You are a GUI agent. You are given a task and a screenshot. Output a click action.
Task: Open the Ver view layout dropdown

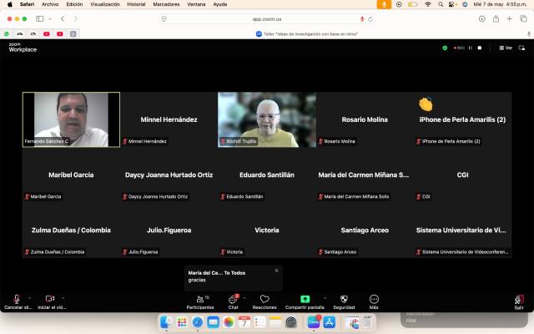tap(506, 48)
